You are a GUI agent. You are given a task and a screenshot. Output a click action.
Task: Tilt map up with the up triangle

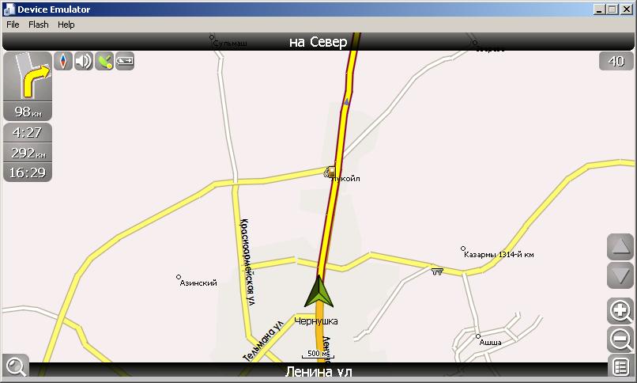(620, 247)
